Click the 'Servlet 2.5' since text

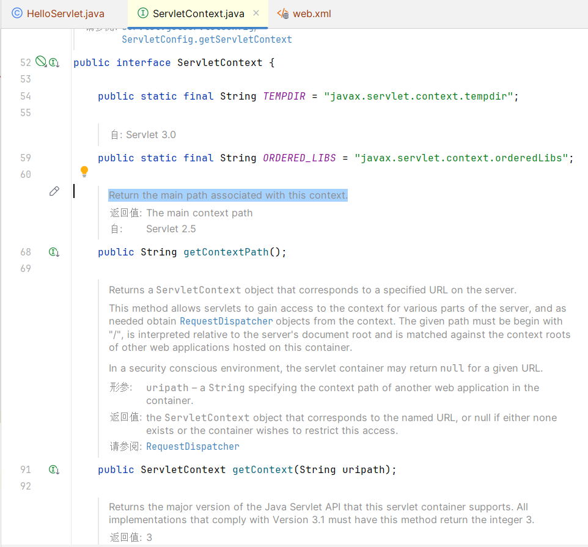click(171, 229)
